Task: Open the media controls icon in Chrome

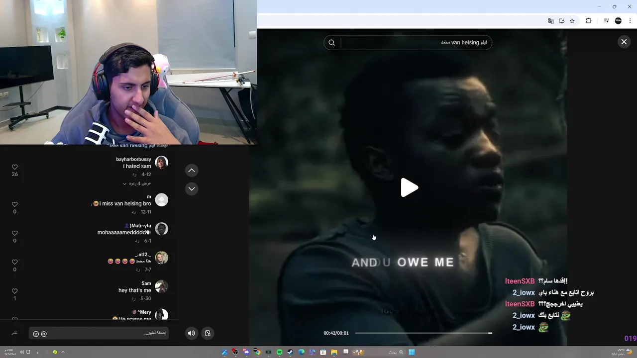Action: click(606, 21)
